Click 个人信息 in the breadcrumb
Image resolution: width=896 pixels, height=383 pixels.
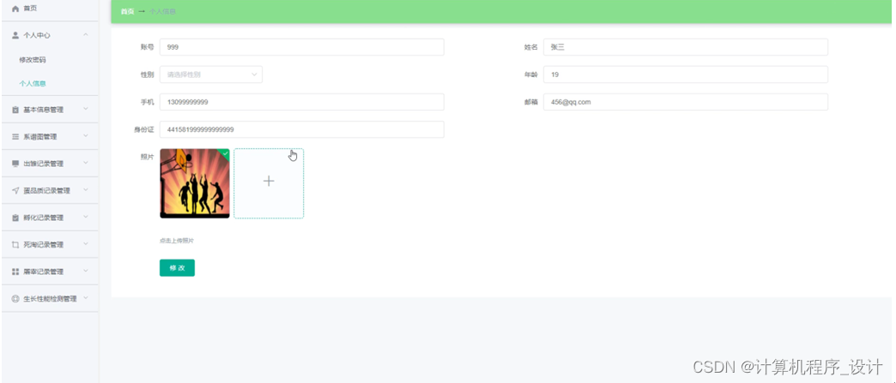click(163, 11)
